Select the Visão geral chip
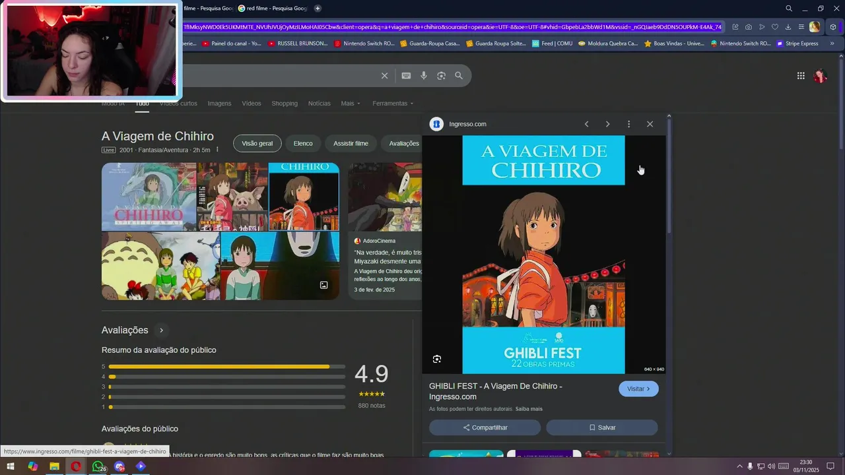845x475 pixels. click(257, 143)
